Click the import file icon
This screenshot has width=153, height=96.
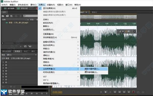point(7,16)
